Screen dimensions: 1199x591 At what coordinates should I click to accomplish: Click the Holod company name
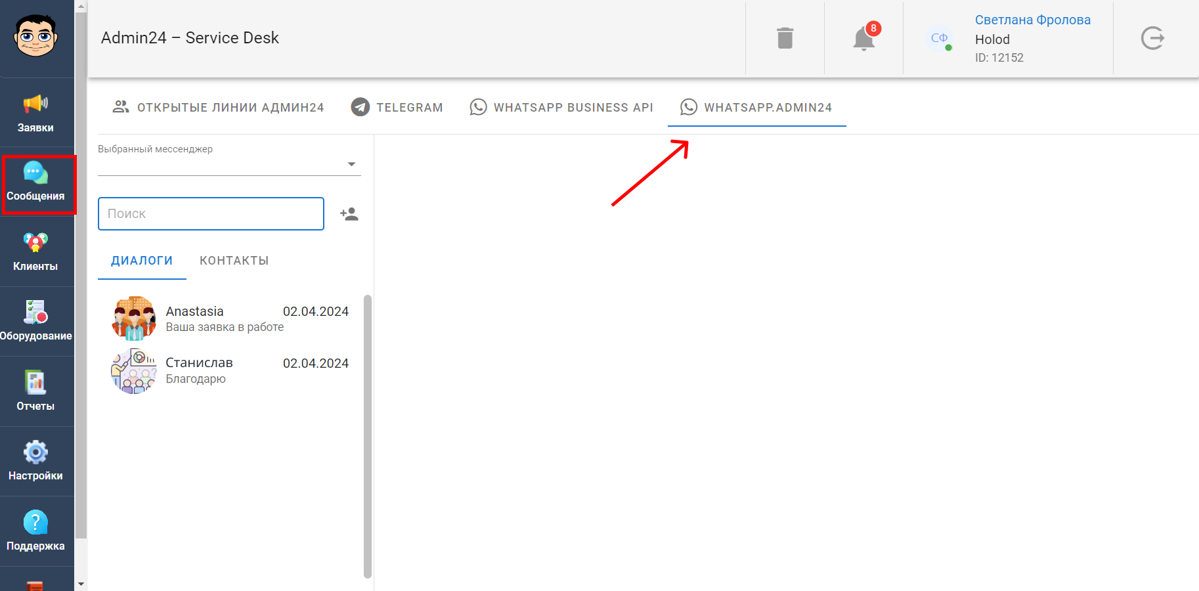pyautogui.click(x=992, y=39)
